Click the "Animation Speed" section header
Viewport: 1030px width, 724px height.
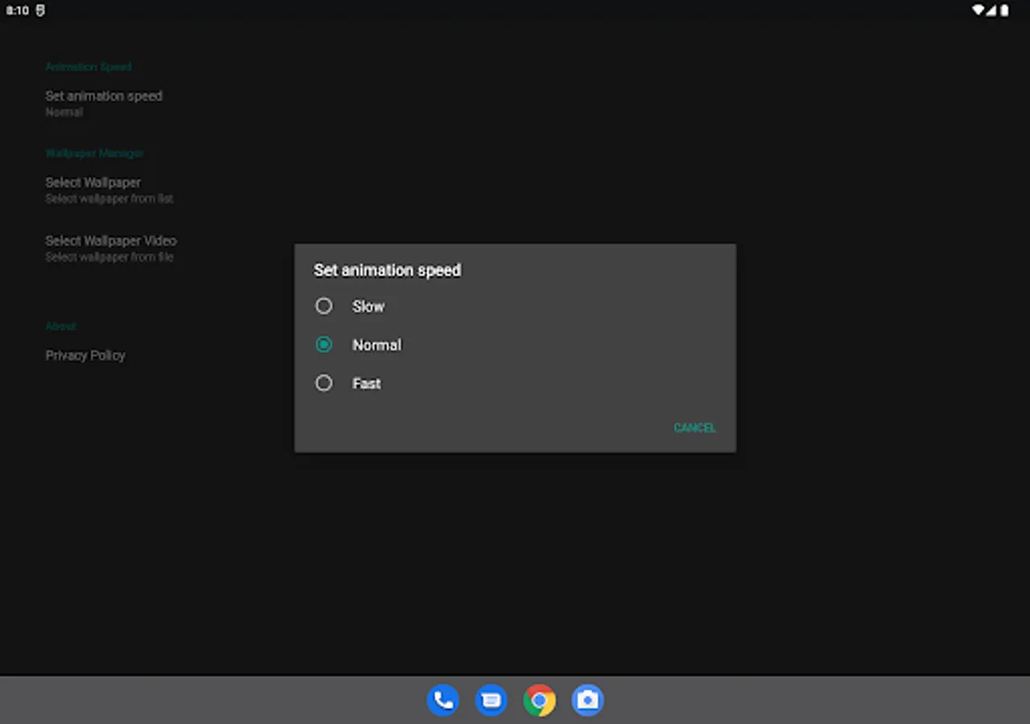click(89, 67)
